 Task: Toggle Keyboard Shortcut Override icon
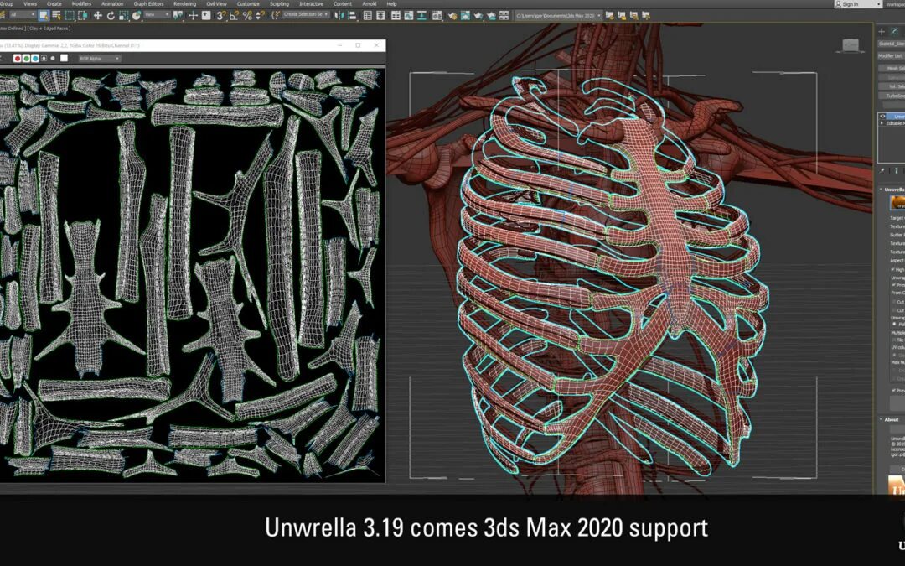[x=206, y=16]
